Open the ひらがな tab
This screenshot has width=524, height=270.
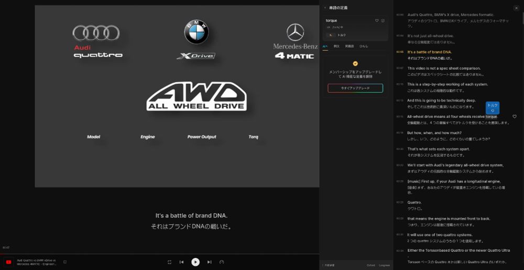(x=364, y=46)
